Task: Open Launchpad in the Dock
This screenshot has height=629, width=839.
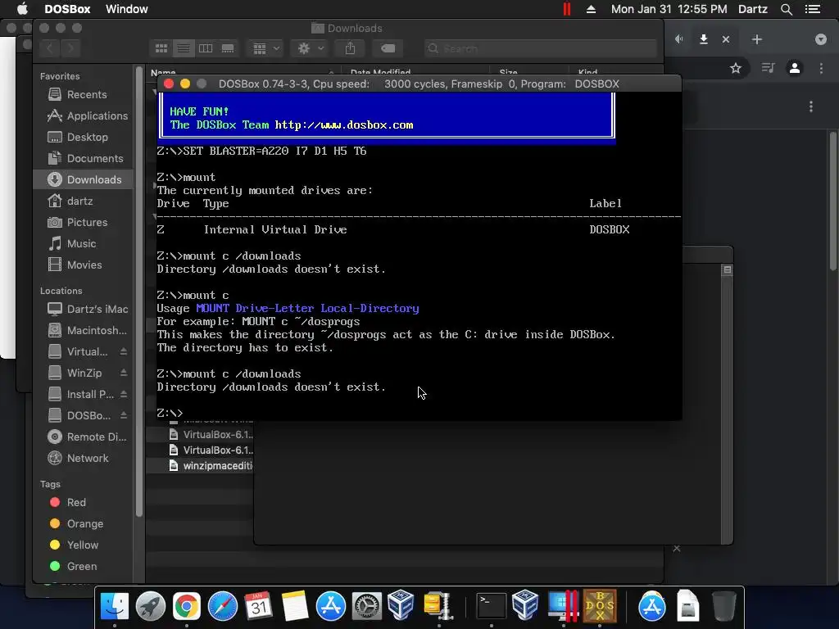Action: coord(151,606)
